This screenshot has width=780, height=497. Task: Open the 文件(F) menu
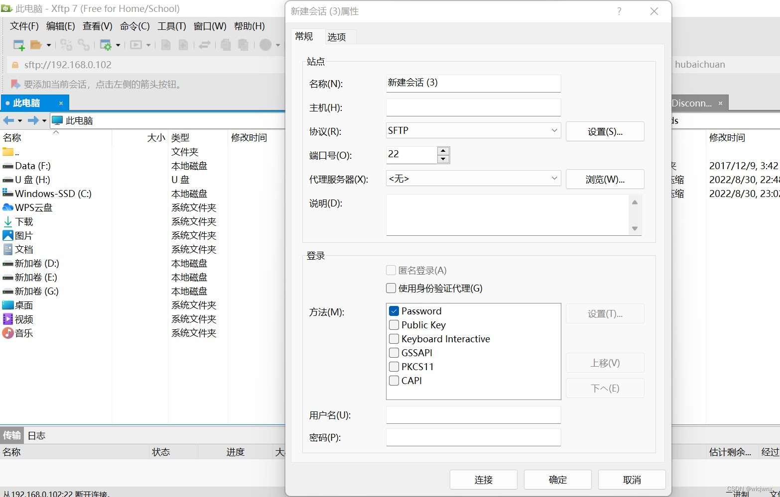click(24, 26)
